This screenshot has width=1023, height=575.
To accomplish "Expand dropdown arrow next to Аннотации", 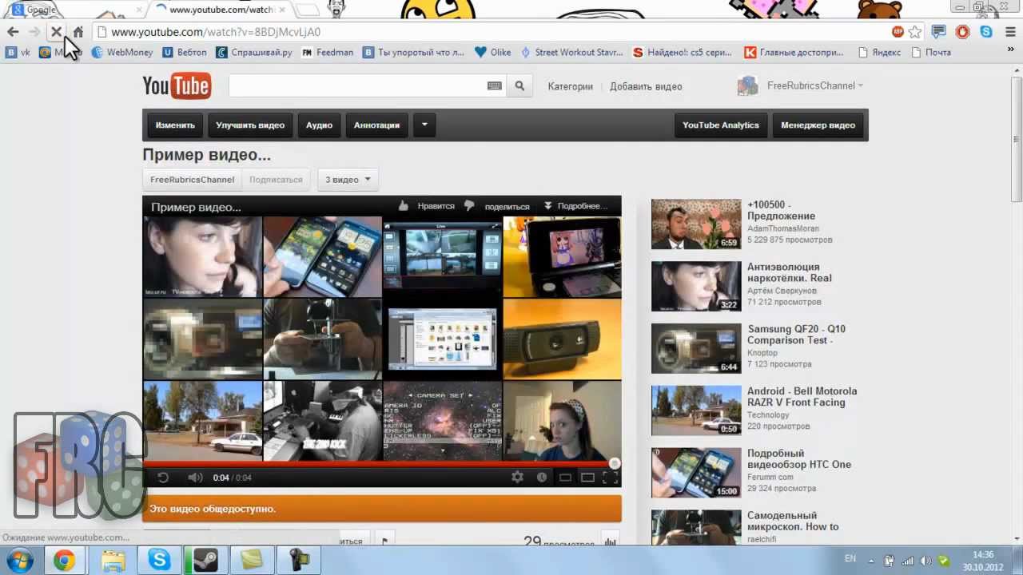I will (x=424, y=125).
